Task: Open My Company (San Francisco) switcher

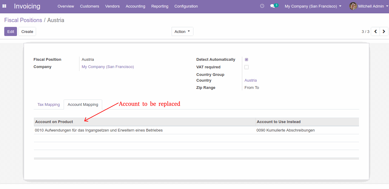Action: [313, 6]
